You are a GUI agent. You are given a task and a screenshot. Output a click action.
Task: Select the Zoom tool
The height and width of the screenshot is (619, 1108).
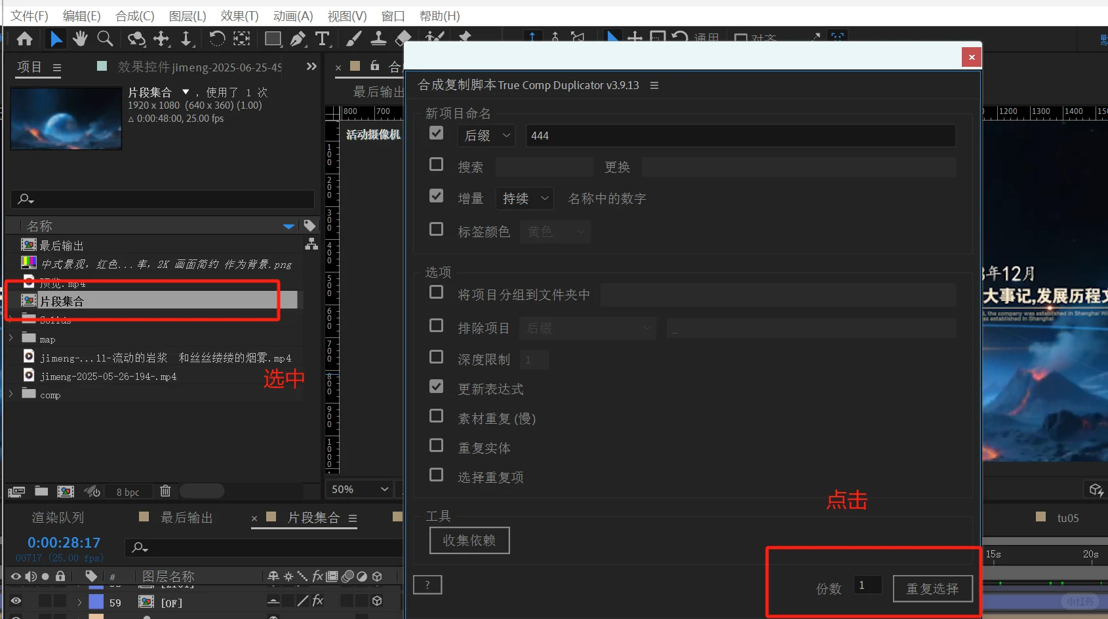[x=105, y=39]
